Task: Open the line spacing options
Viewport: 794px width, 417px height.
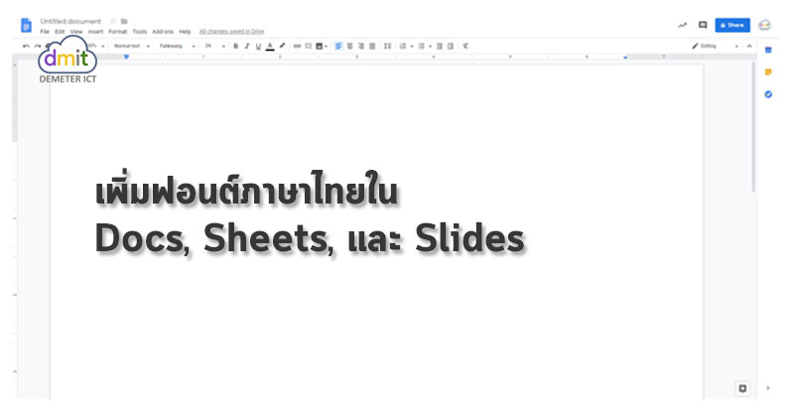Action: (x=387, y=46)
